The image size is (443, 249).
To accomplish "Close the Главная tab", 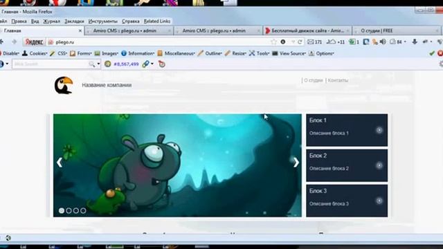I will click(80, 30).
